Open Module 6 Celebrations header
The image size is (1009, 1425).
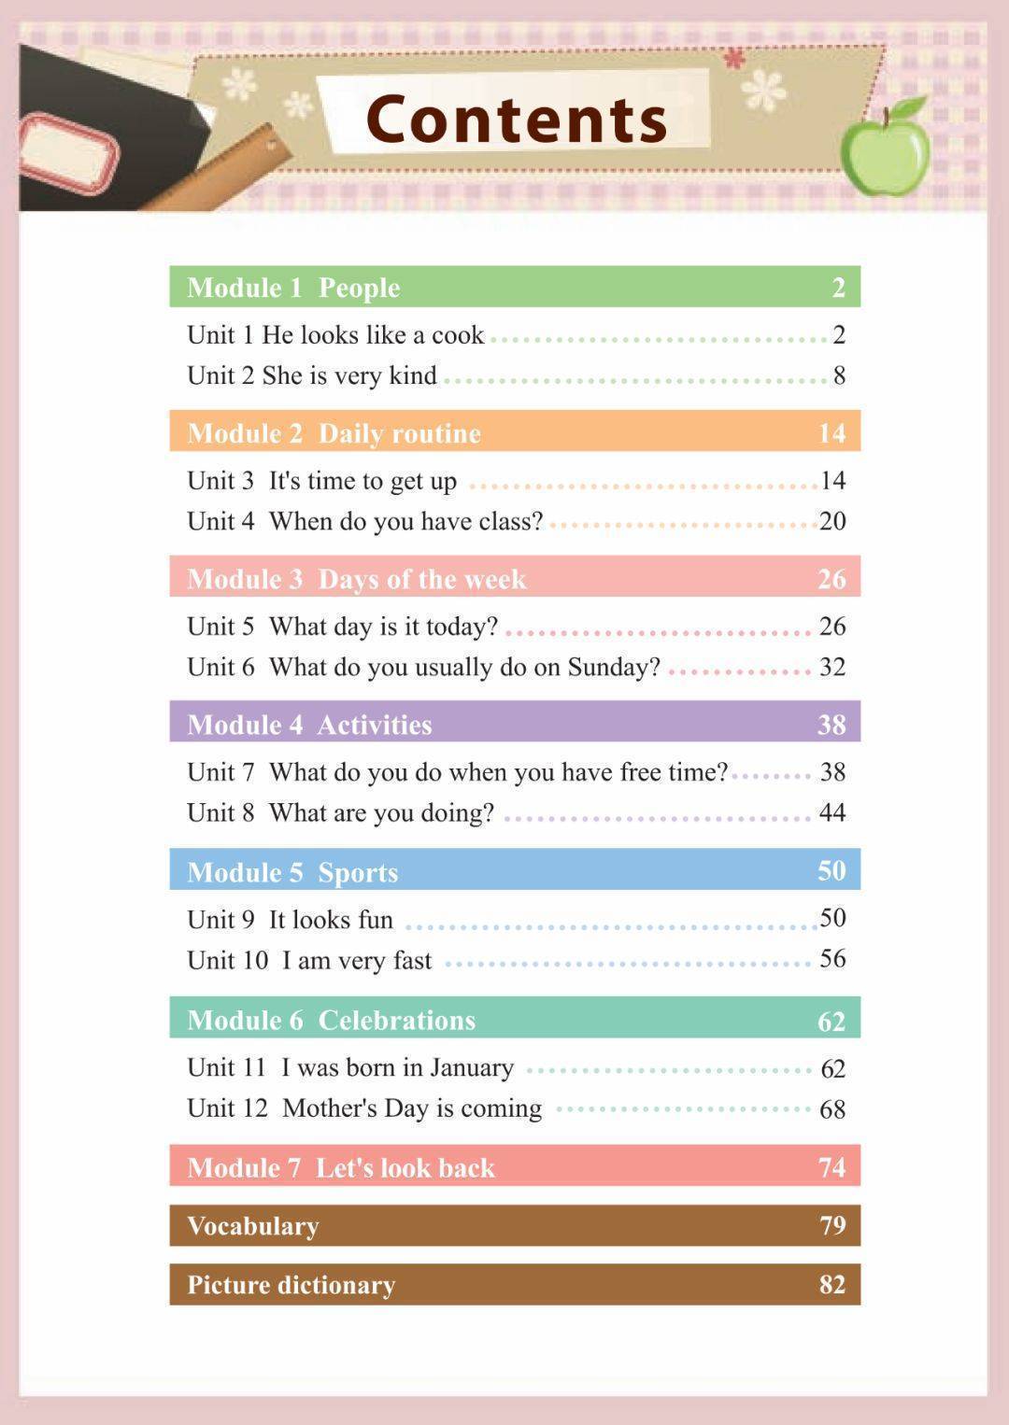click(514, 1019)
